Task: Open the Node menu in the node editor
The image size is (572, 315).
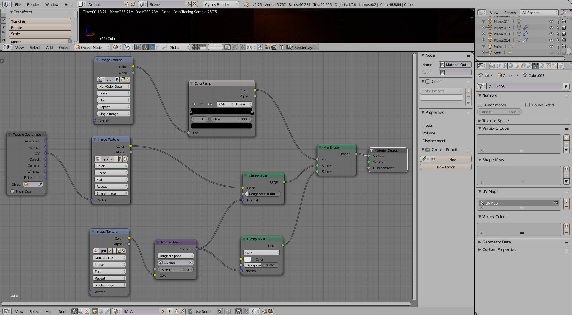Action: [63, 311]
